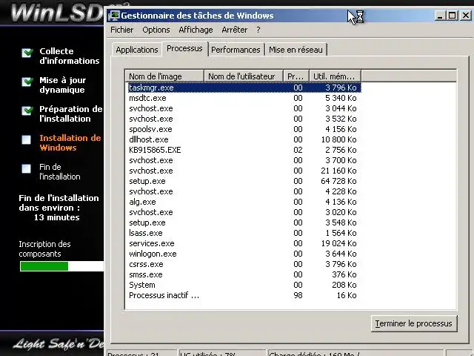Open the Arrêter menu
This screenshot has height=356, width=474.
tap(234, 30)
